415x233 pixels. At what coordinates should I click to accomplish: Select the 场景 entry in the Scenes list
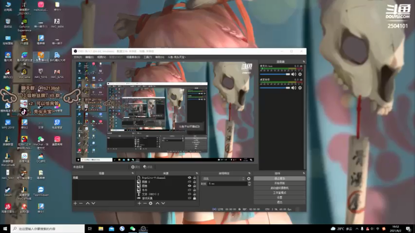(103, 178)
